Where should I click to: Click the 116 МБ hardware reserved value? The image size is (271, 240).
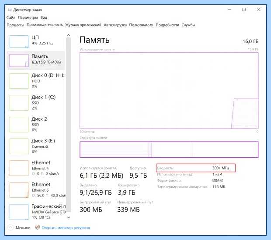tap(219, 186)
